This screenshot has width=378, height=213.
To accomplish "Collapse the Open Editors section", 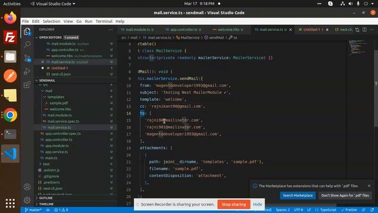I will (50, 37).
